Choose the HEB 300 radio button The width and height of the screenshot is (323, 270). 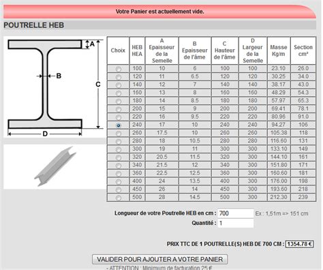(119, 149)
